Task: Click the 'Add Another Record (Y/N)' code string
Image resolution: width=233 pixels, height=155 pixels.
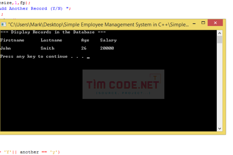Action: [34, 9]
